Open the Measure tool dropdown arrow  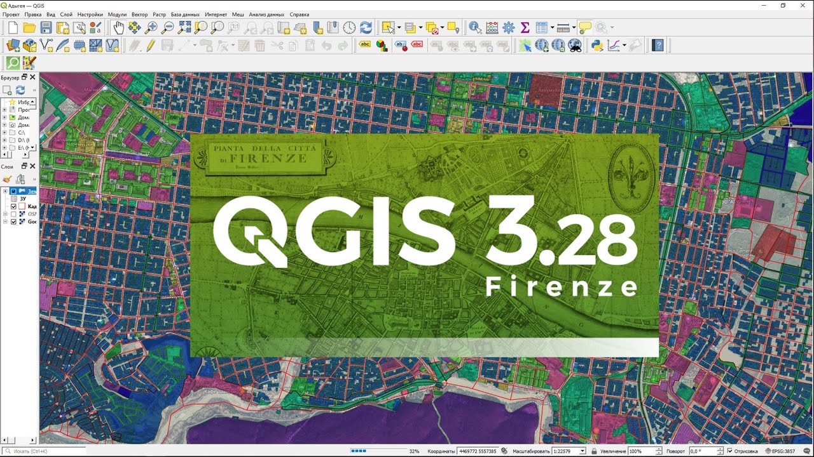(574, 27)
